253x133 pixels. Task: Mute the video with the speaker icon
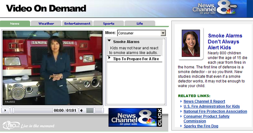(82, 110)
